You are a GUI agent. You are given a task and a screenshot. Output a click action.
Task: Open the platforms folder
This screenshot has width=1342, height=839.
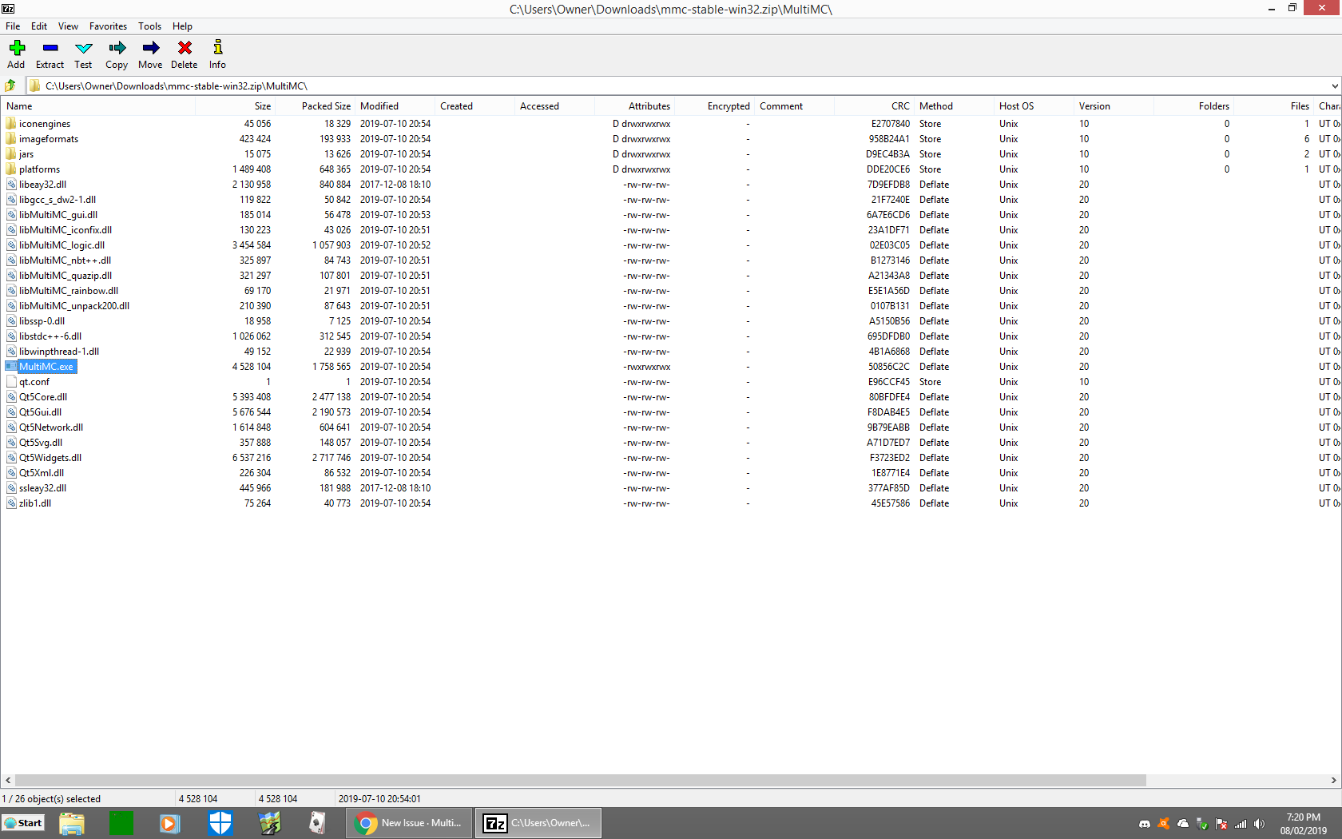[38, 169]
